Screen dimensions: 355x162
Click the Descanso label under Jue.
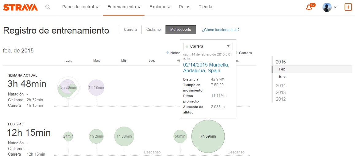click(152, 152)
